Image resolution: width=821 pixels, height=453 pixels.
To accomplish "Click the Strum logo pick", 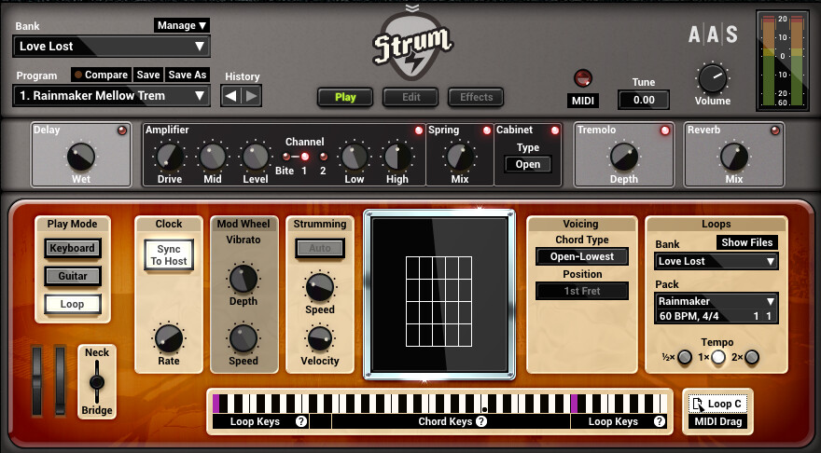I will coord(413,45).
